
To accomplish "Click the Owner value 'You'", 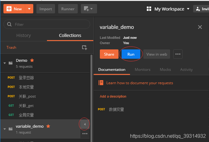I will [x=126, y=43].
